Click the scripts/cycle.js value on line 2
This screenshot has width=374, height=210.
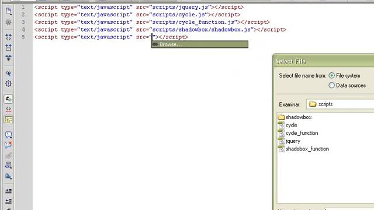tap(178, 15)
